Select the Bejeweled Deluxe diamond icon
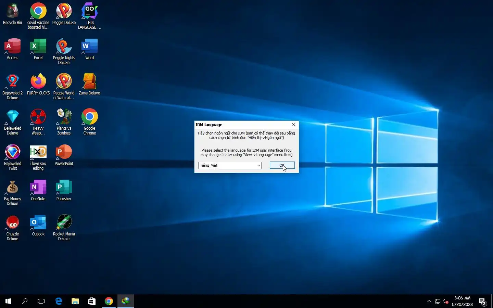This screenshot has width=493, height=308. click(13, 122)
